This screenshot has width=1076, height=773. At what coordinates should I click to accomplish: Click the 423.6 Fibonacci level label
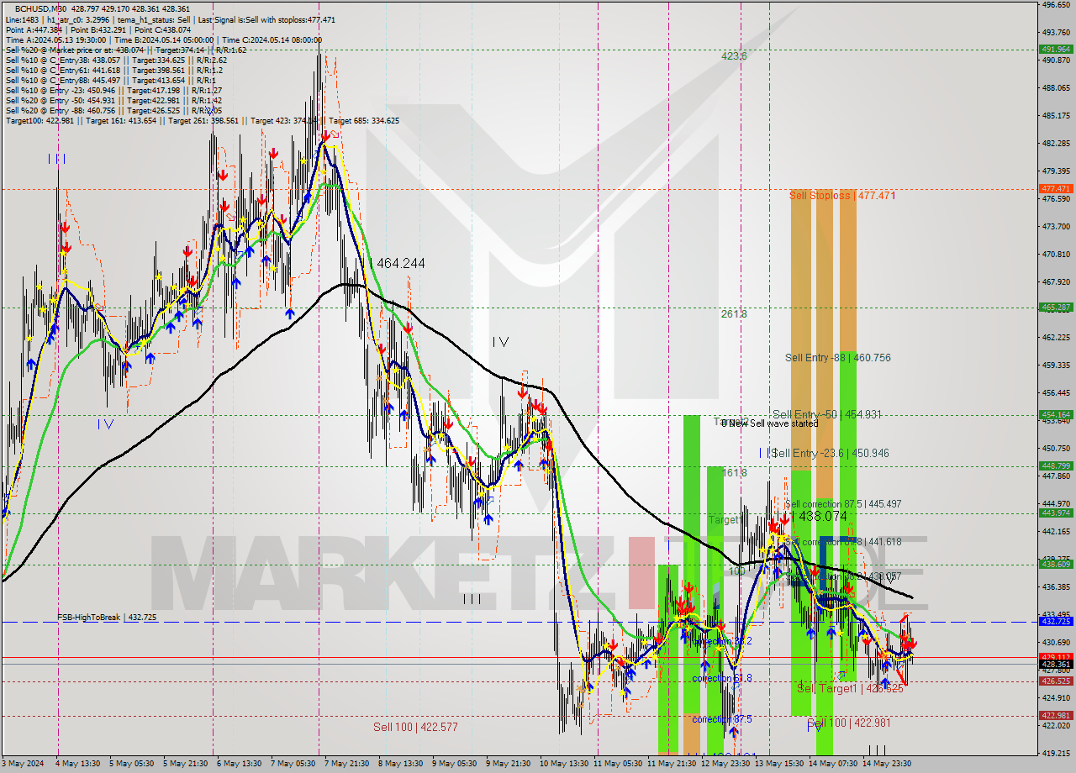click(734, 56)
